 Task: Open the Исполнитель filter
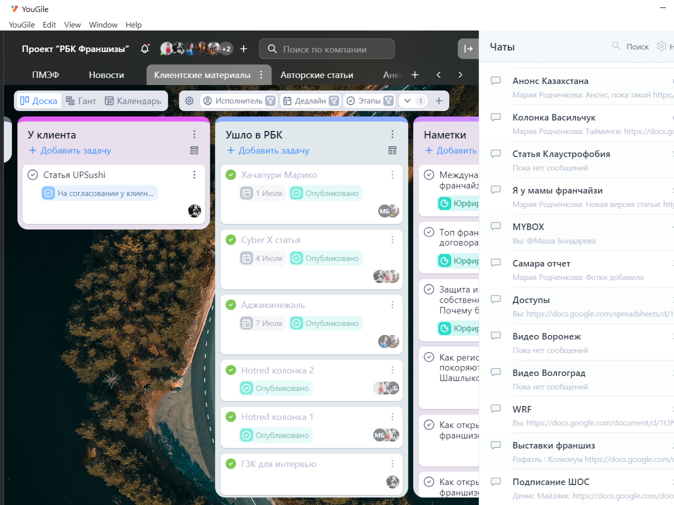[x=239, y=100]
